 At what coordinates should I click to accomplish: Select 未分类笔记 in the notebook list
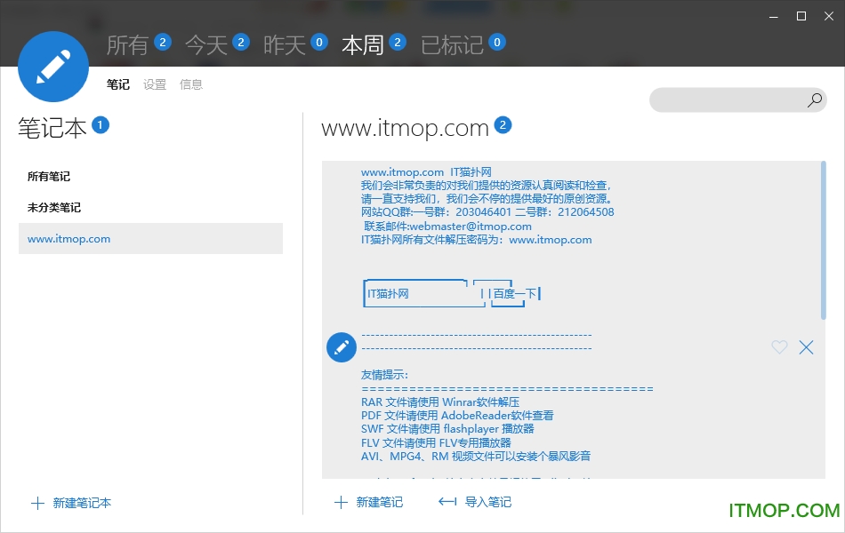pos(54,208)
